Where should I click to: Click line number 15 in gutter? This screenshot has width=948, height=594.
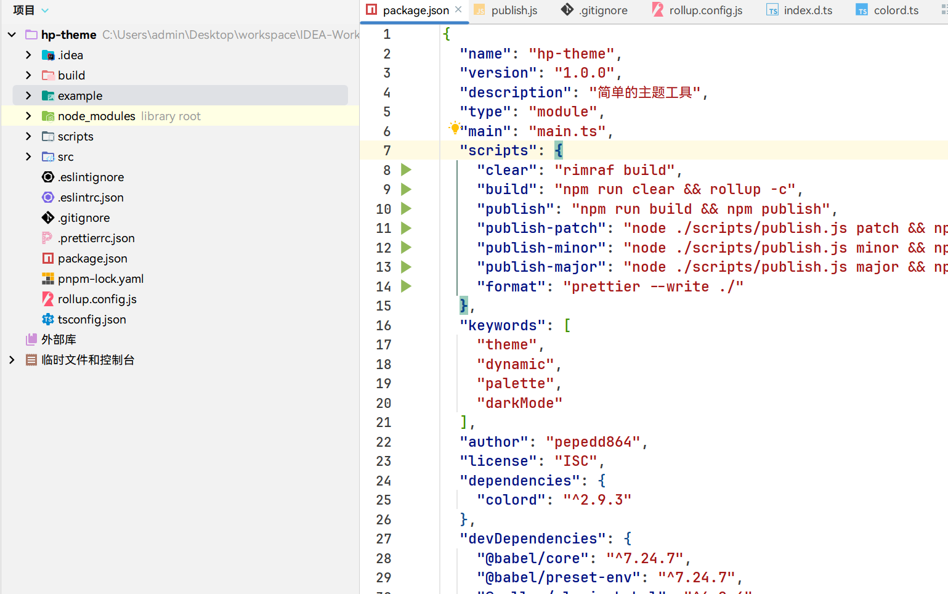coord(383,306)
